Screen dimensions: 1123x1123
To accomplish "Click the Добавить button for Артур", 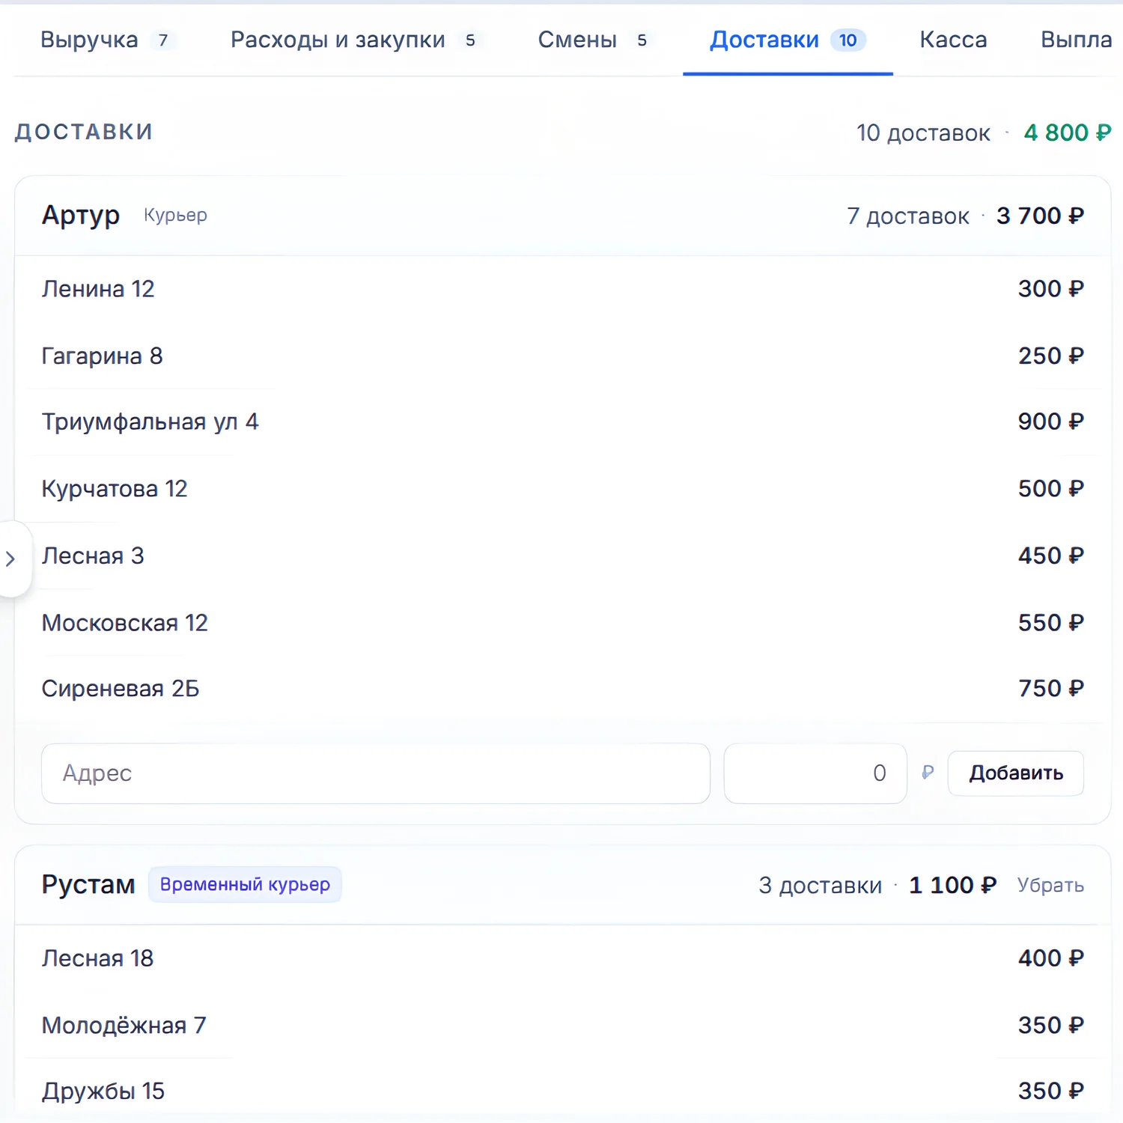I will point(1015,773).
